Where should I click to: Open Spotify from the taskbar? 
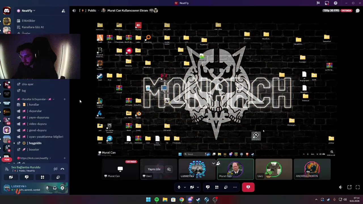[x=157, y=199]
